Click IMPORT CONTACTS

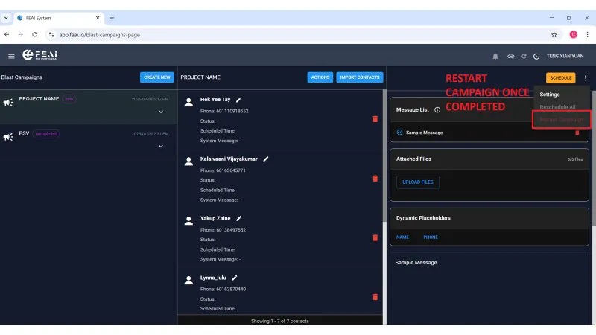pyautogui.click(x=360, y=77)
